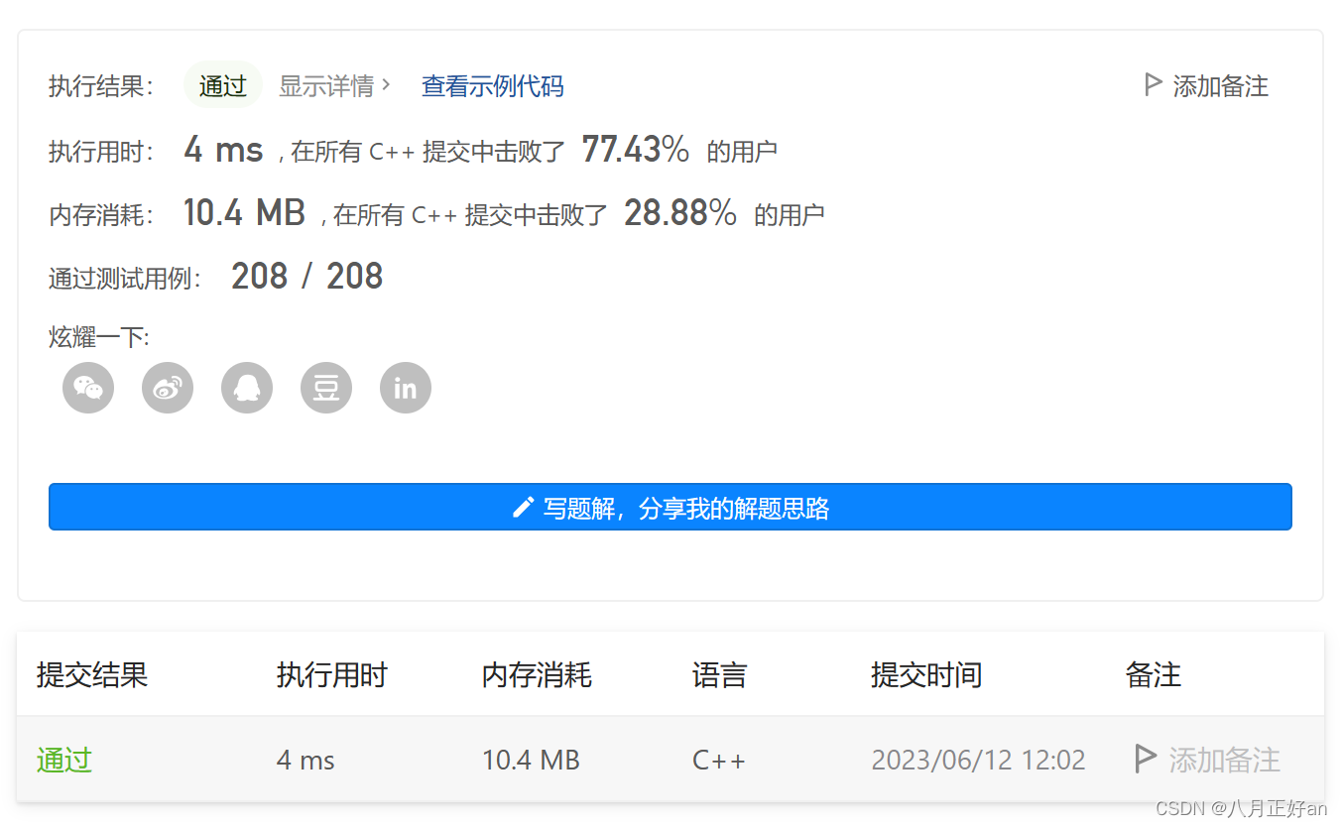1342x828 pixels.
Task: Click the 28.88% memory percentile
Action: (x=680, y=212)
